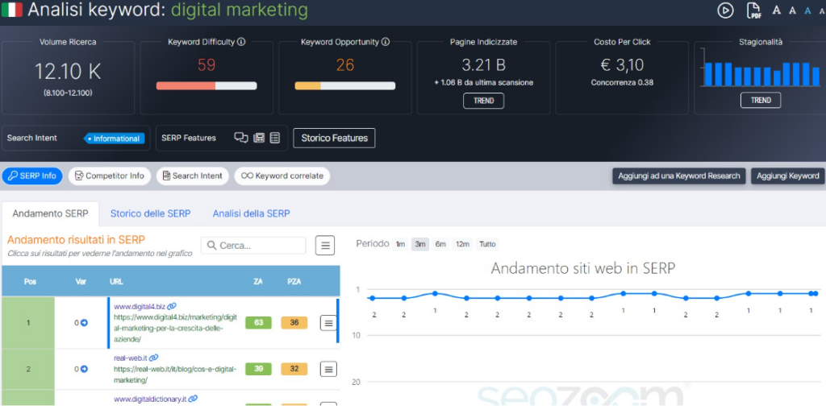Select the highlighted blue font size A
The image size is (826, 418).
point(807,10)
